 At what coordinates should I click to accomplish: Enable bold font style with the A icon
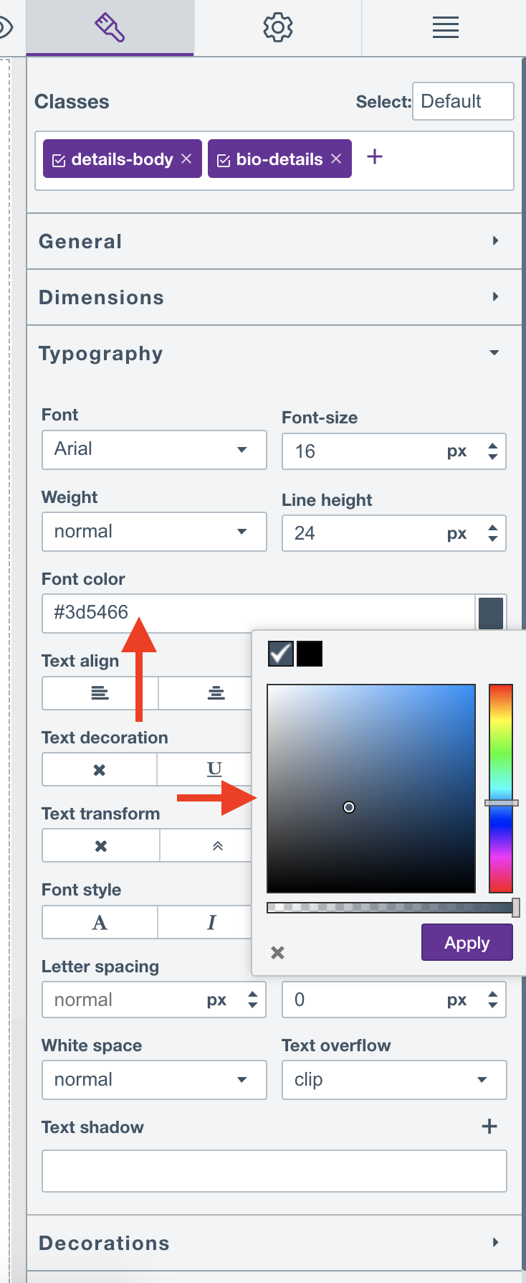pyautogui.click(x=99, y=922)
